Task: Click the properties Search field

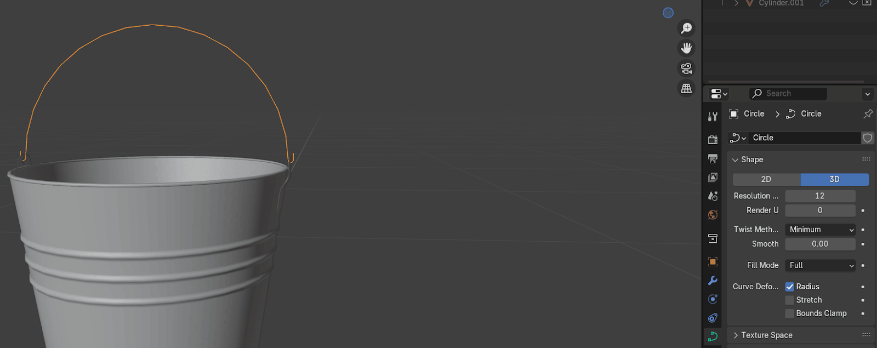Action: [788, 94]
